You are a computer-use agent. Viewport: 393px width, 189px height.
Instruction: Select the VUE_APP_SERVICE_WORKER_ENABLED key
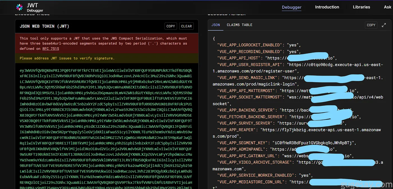coord(256,175)
